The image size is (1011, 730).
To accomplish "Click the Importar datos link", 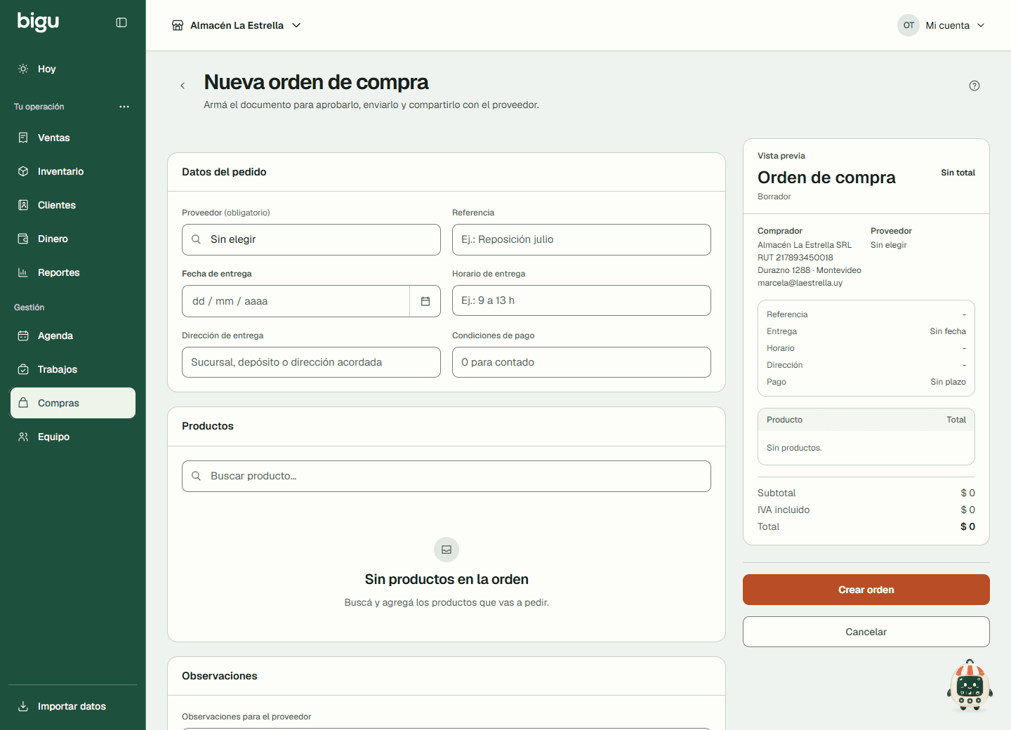I will pyautogui.click(x=73, y=706).
